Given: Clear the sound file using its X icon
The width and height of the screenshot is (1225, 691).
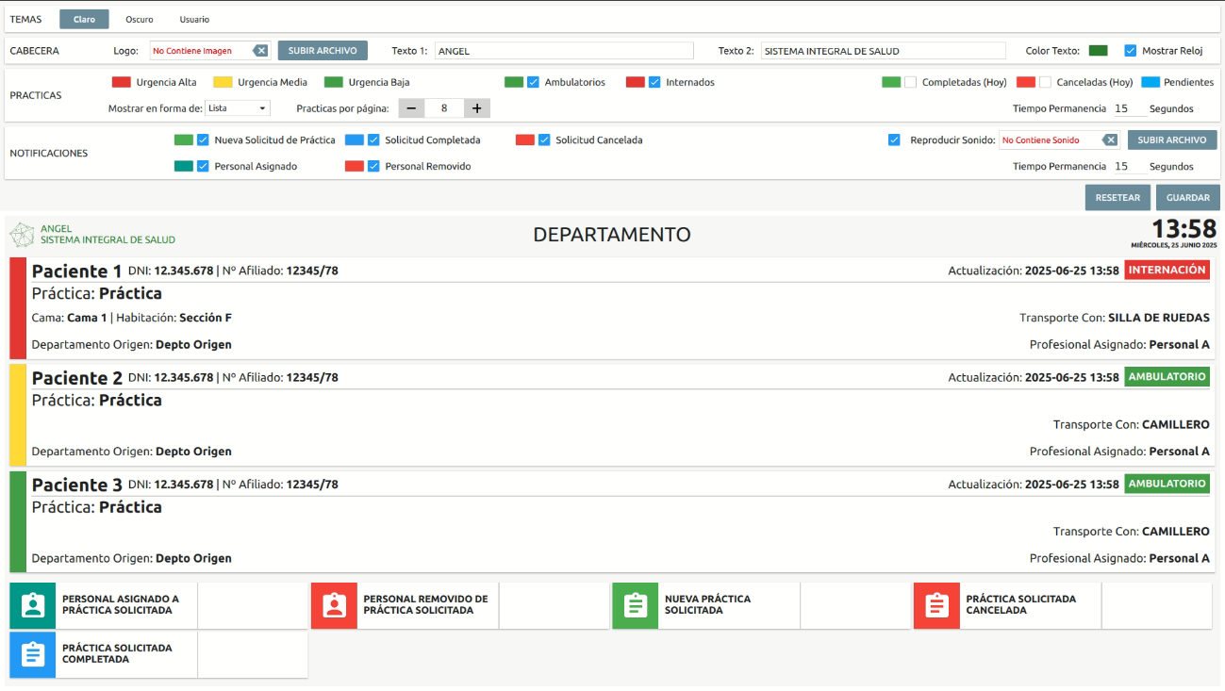Looking at the screenshot, I should [x=1109, y=139].
